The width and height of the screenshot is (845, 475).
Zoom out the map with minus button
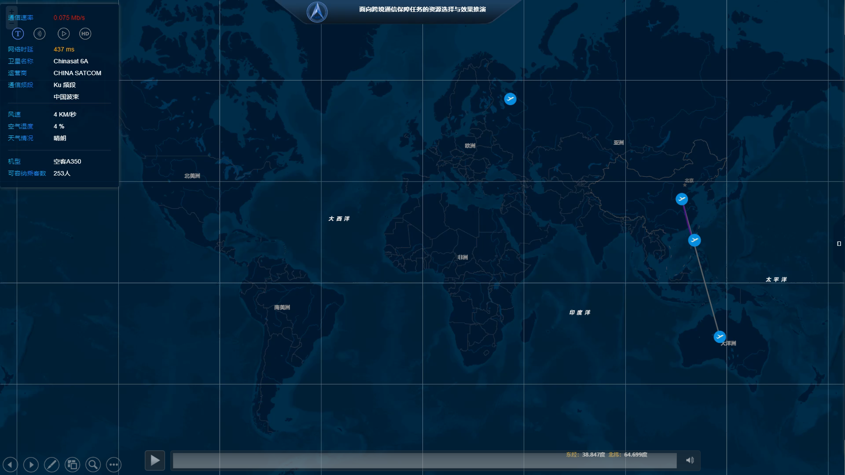pos(11,23)
